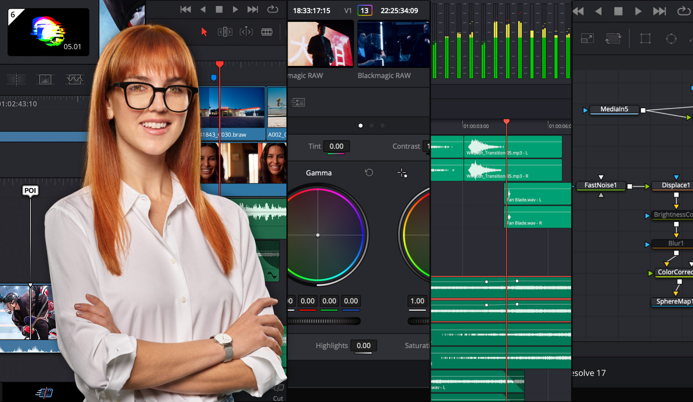Select the first page indicator dot

[x=361, y=125]
